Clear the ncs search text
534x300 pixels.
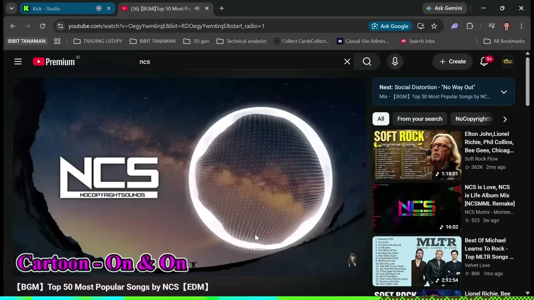[x=347, y=62]
